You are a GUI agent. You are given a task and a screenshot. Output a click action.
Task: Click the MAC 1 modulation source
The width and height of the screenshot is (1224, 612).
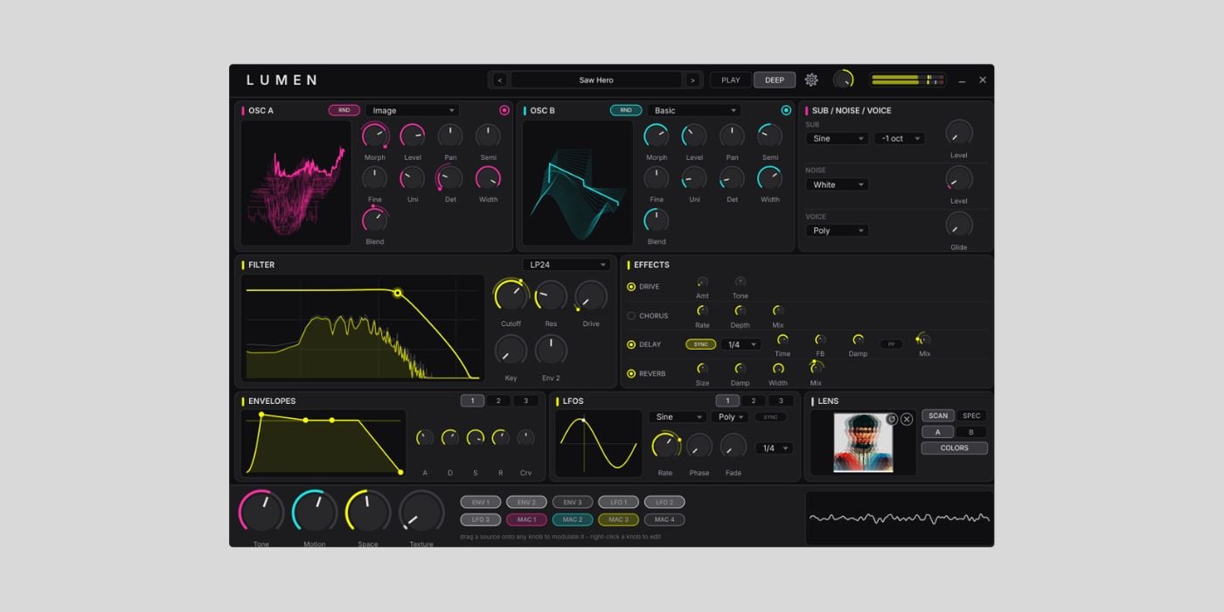click(526, 519)
